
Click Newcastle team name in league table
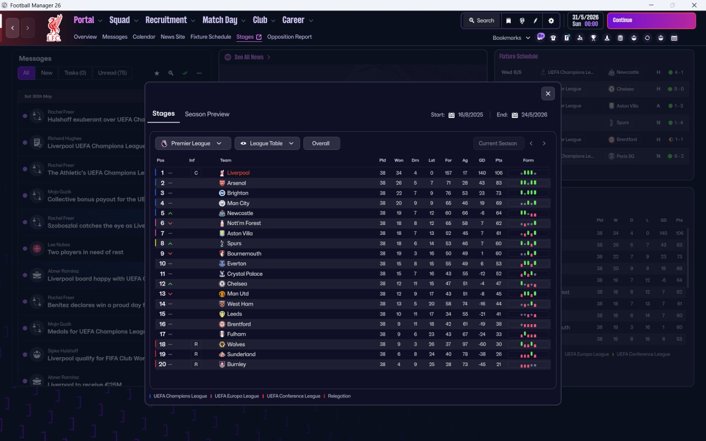(240, 213)
